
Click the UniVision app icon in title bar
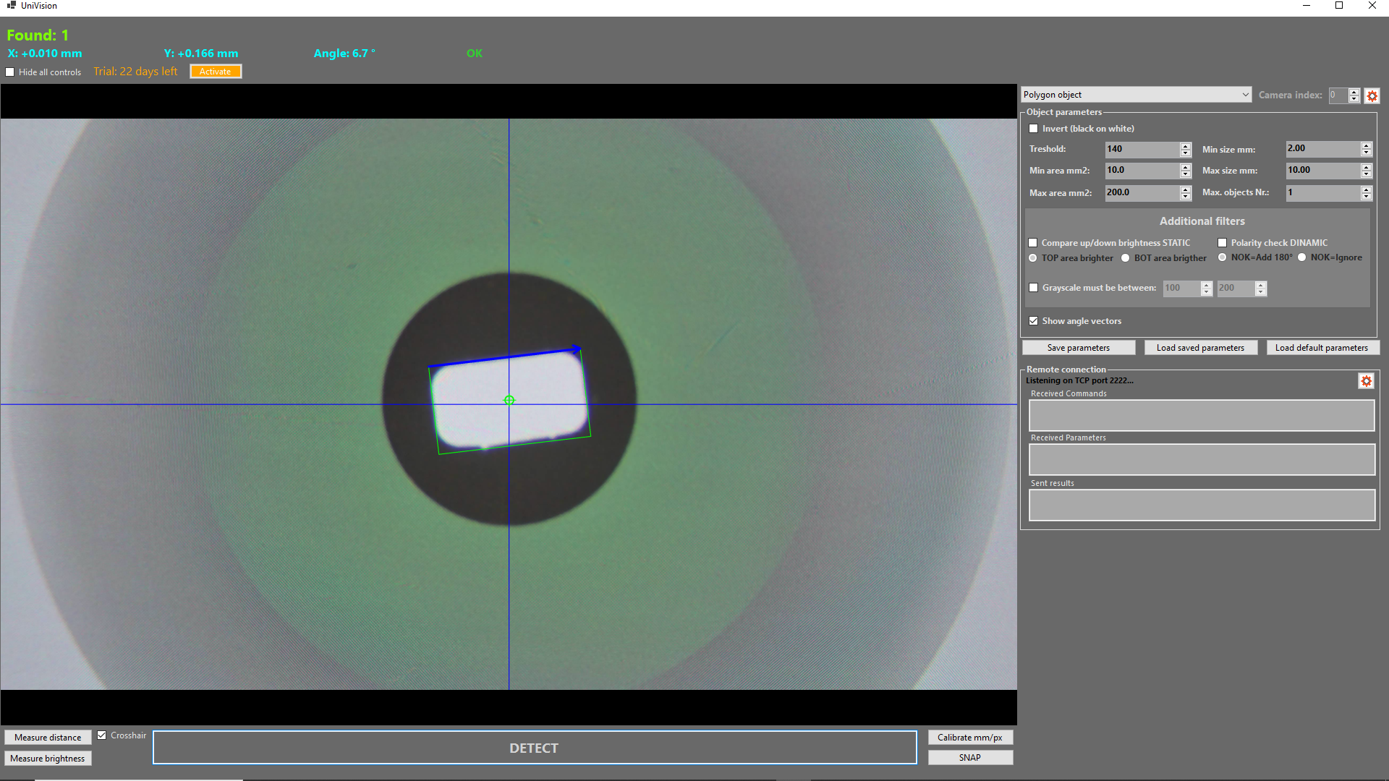11,5
